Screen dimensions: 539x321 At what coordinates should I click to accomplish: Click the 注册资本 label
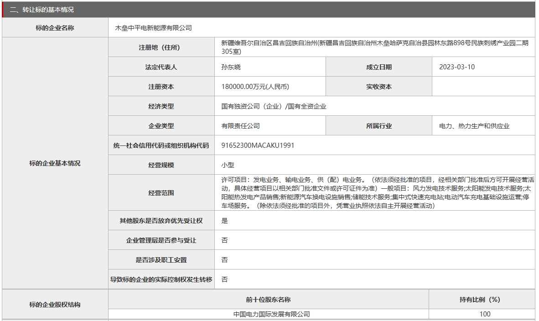(x=161, y=87)
